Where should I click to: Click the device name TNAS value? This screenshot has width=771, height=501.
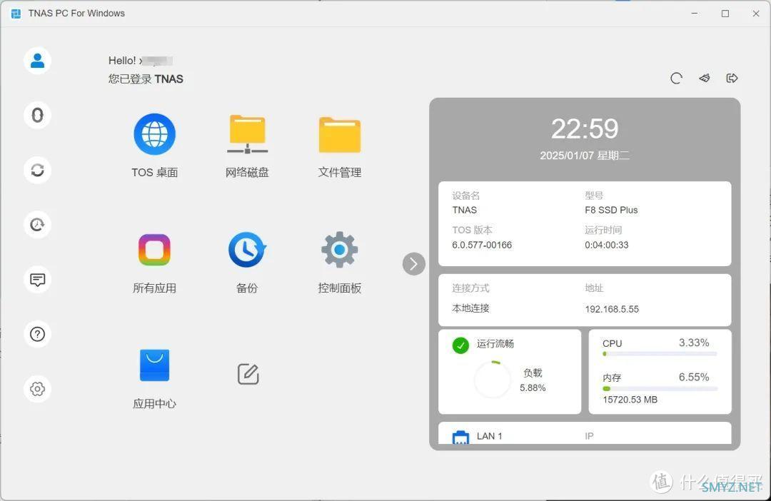pos(464,210)
